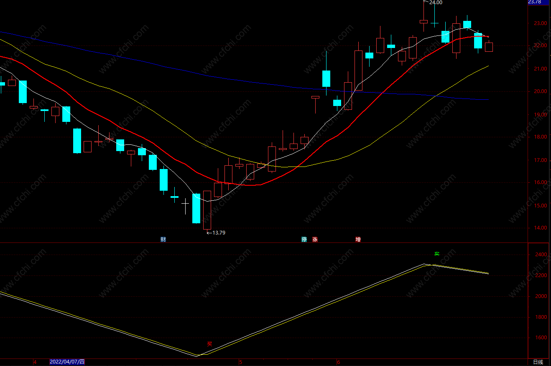Click the month 6 timeline marker

pyautogui.click(x=338, y=362)
